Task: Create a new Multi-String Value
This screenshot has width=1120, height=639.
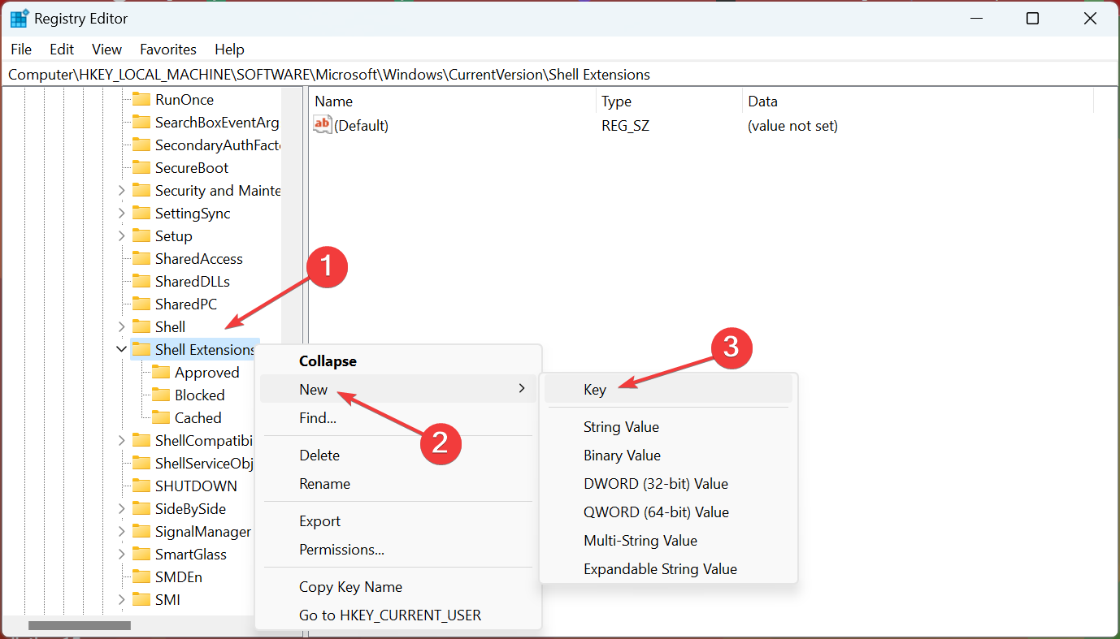Action: pos(668,541)
